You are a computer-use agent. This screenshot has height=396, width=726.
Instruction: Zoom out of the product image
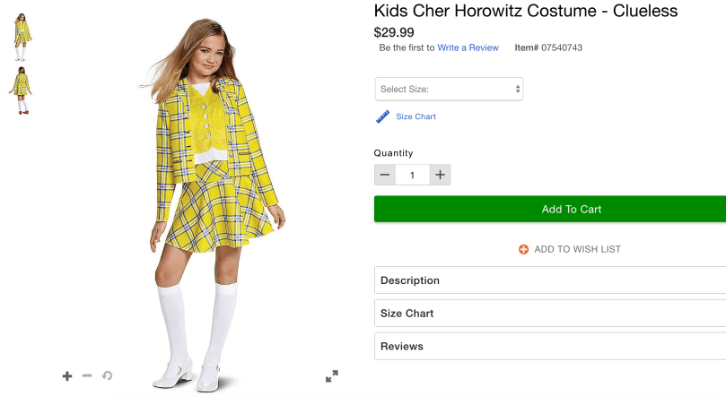point(87,376)
